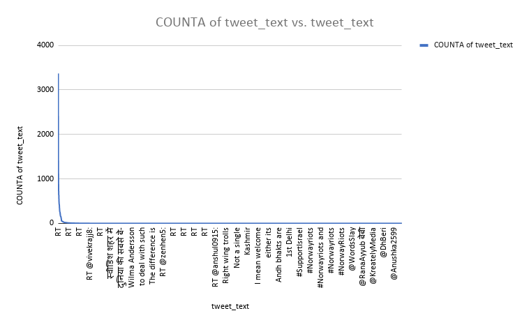The width and height of the screenshot is (529, 327).
Task: Select the 3000 y-axis tick label
Action: click(45, 90)
